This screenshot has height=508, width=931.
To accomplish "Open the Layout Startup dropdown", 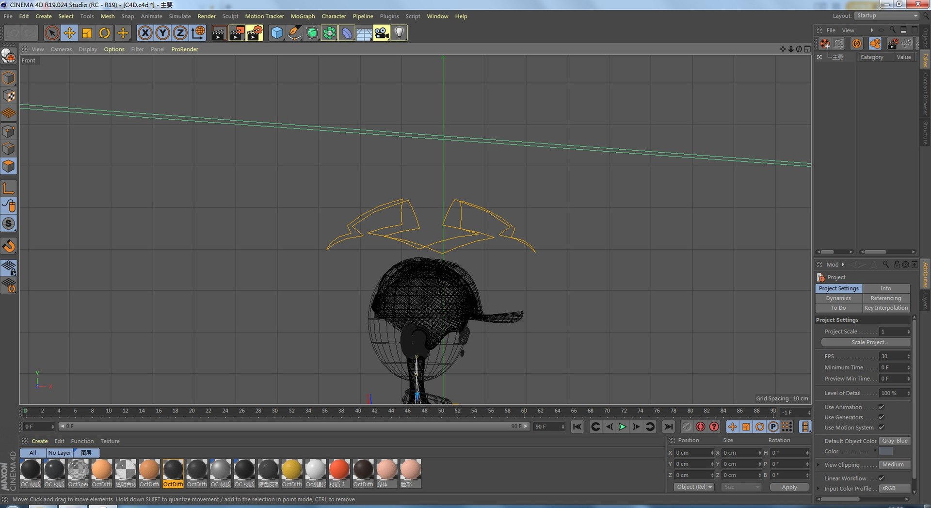I will [887, 16].
